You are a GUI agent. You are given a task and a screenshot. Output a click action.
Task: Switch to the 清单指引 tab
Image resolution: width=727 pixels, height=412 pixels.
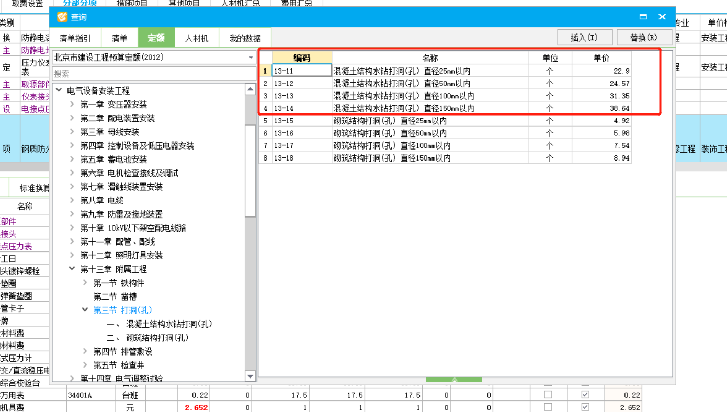[x=75, y=38]
